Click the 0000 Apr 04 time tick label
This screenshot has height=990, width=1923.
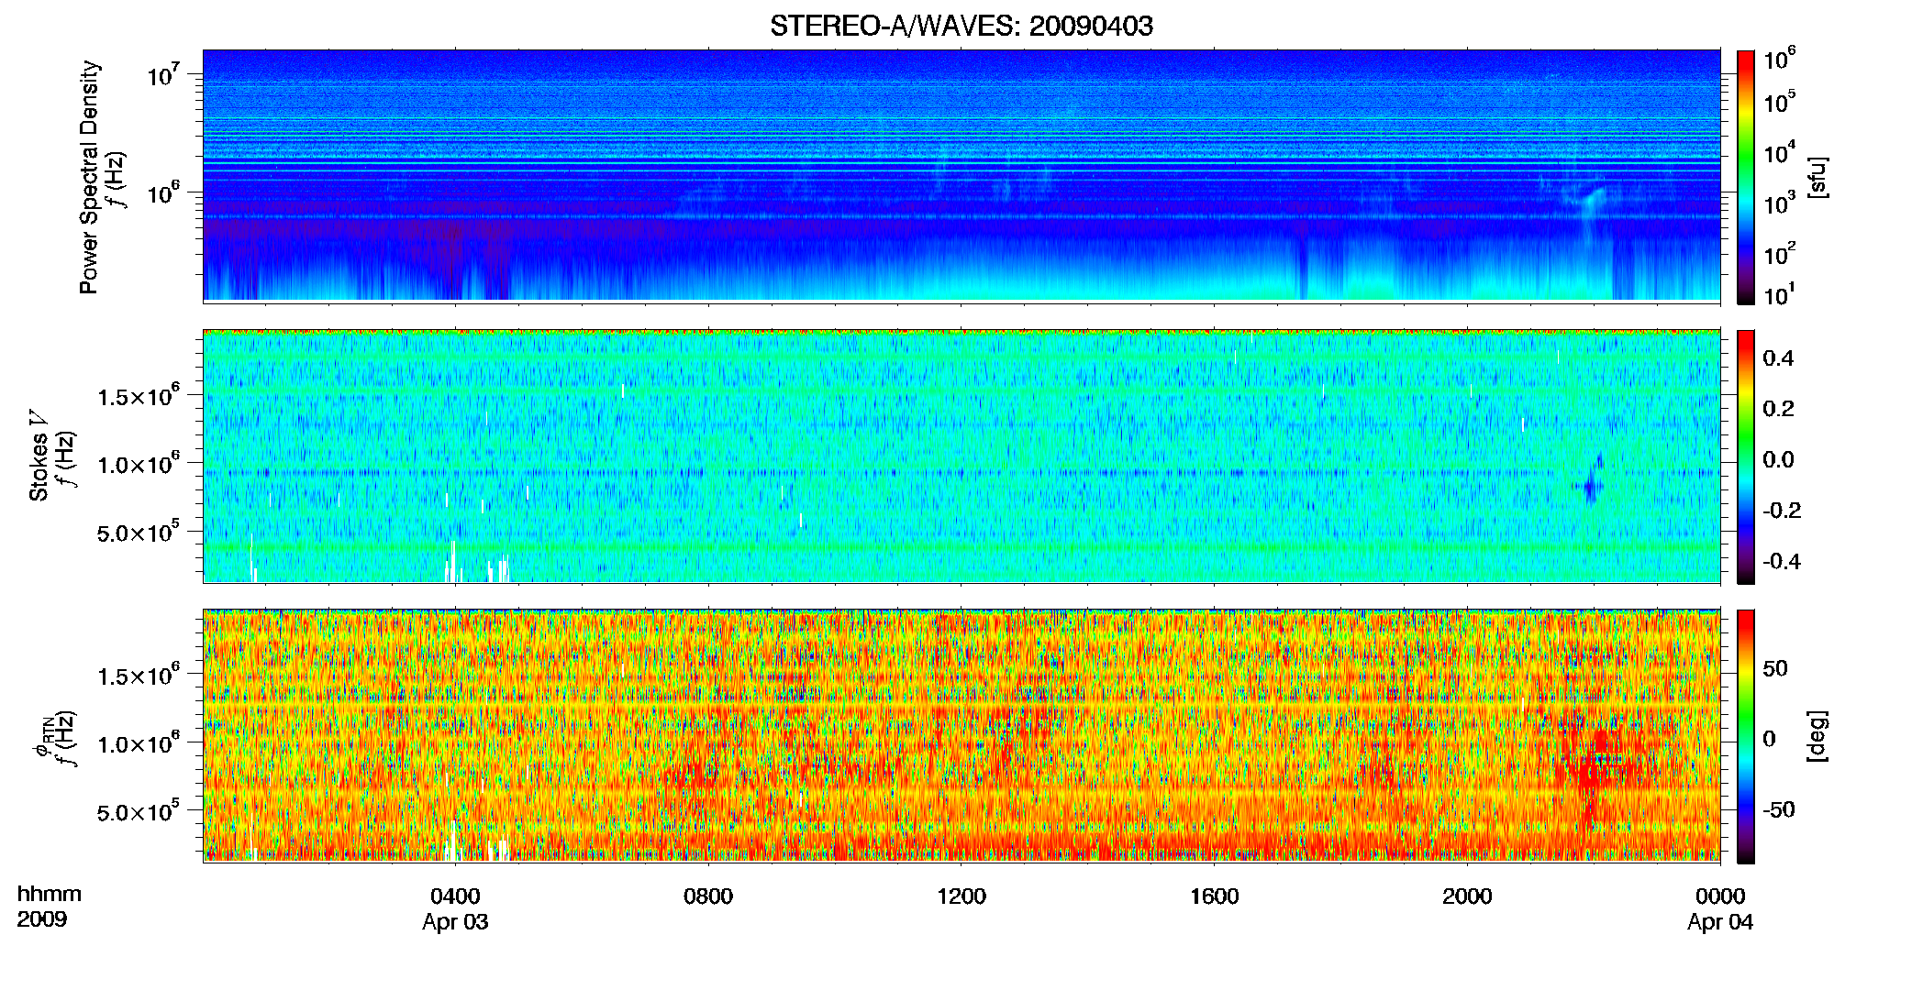[x=1720, y=908]
